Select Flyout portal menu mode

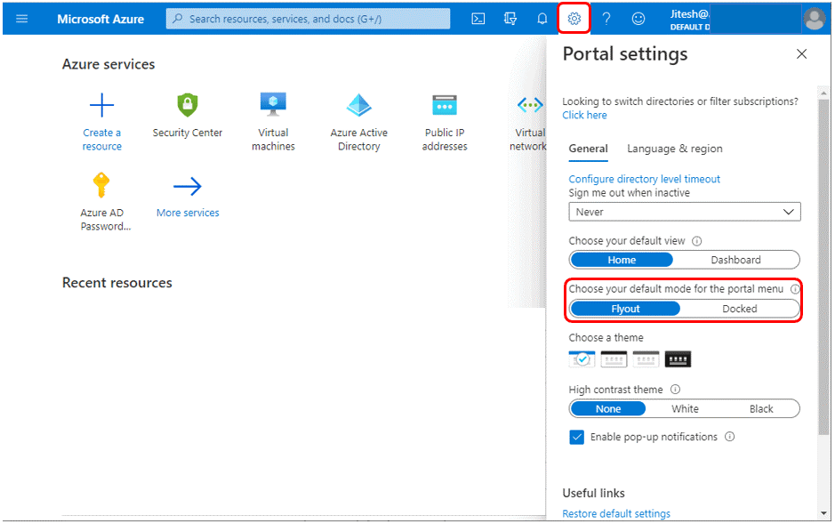625,309
